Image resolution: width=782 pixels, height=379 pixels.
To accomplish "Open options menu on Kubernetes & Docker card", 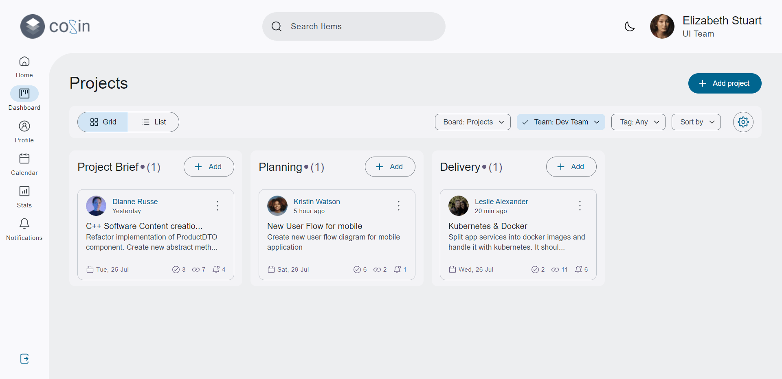I will [580, 206].
